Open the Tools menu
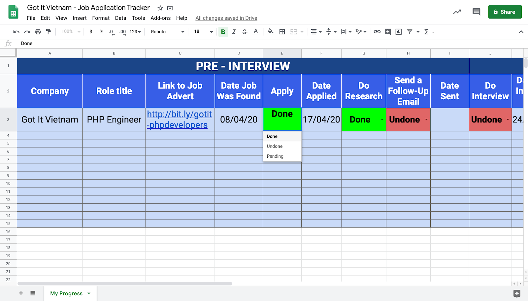 tap(138, 18)
